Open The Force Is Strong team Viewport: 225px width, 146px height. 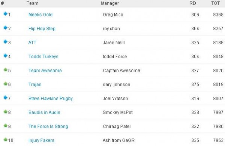[x=48, y=127]
